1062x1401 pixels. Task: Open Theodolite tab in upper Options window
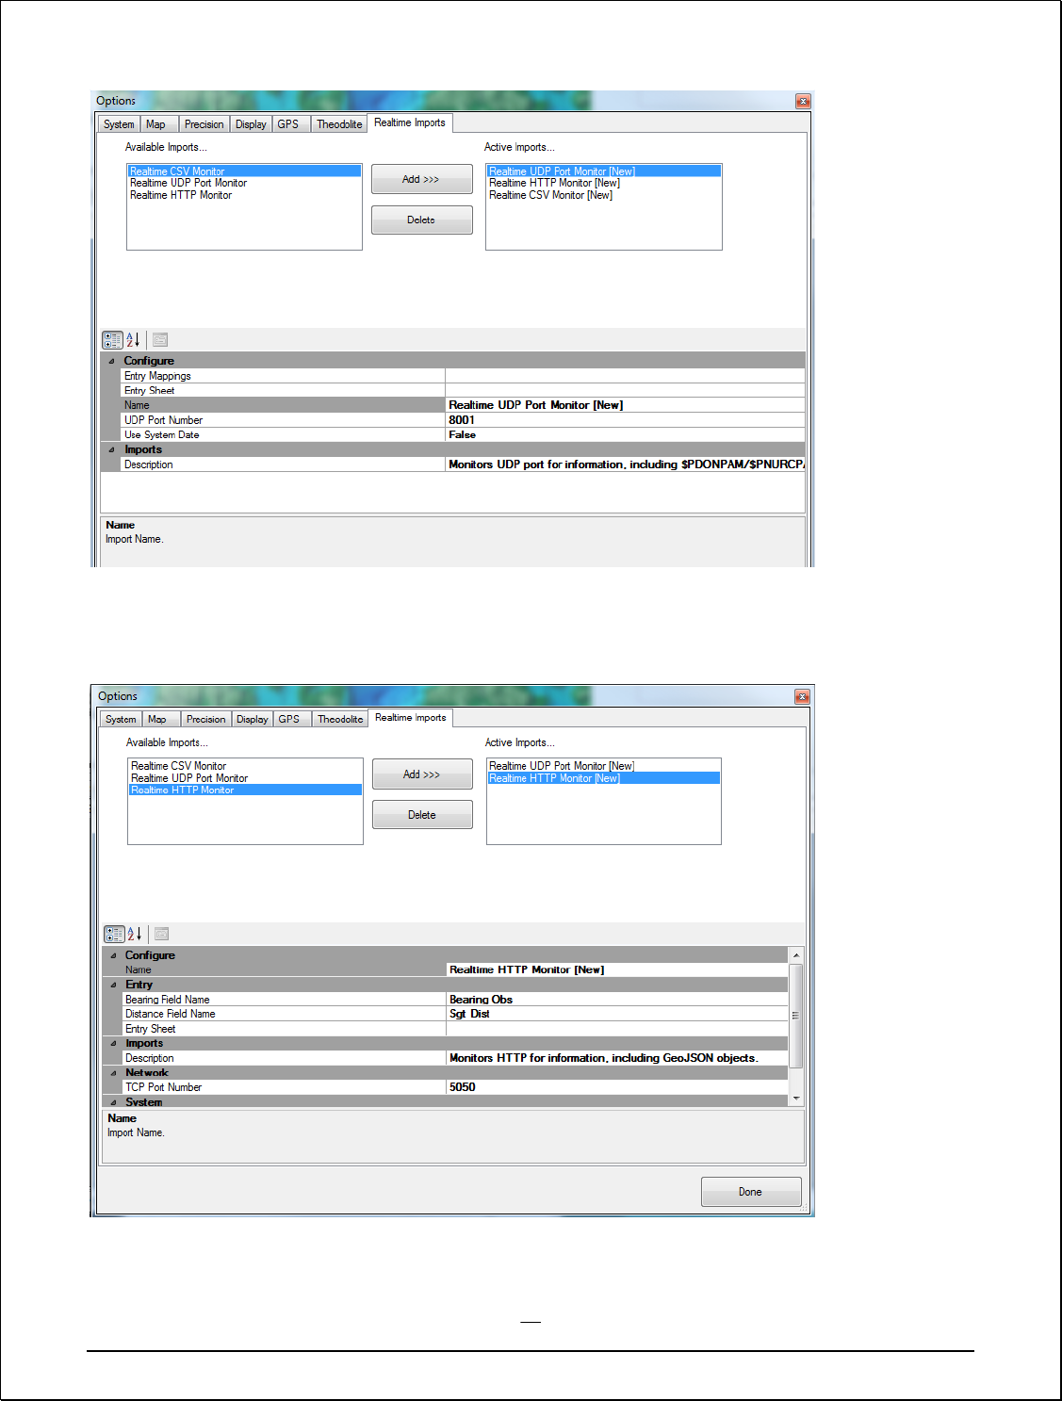tap(339, 124)
